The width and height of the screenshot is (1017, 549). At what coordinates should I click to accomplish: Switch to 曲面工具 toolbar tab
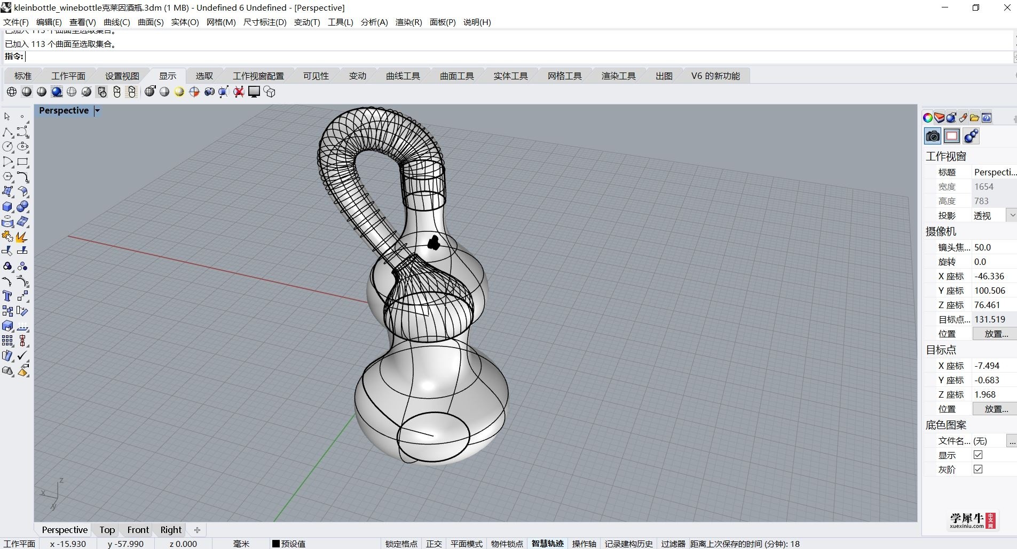[x=457, y=76]
